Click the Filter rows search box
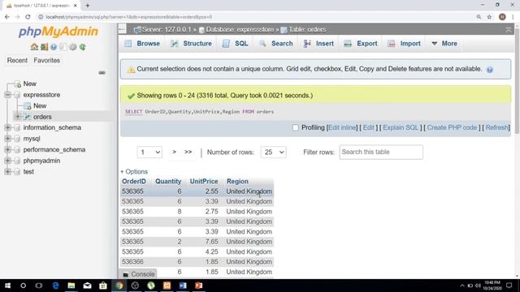The height and width of the screenshot is (292, 520). click(x=381, y=152)
